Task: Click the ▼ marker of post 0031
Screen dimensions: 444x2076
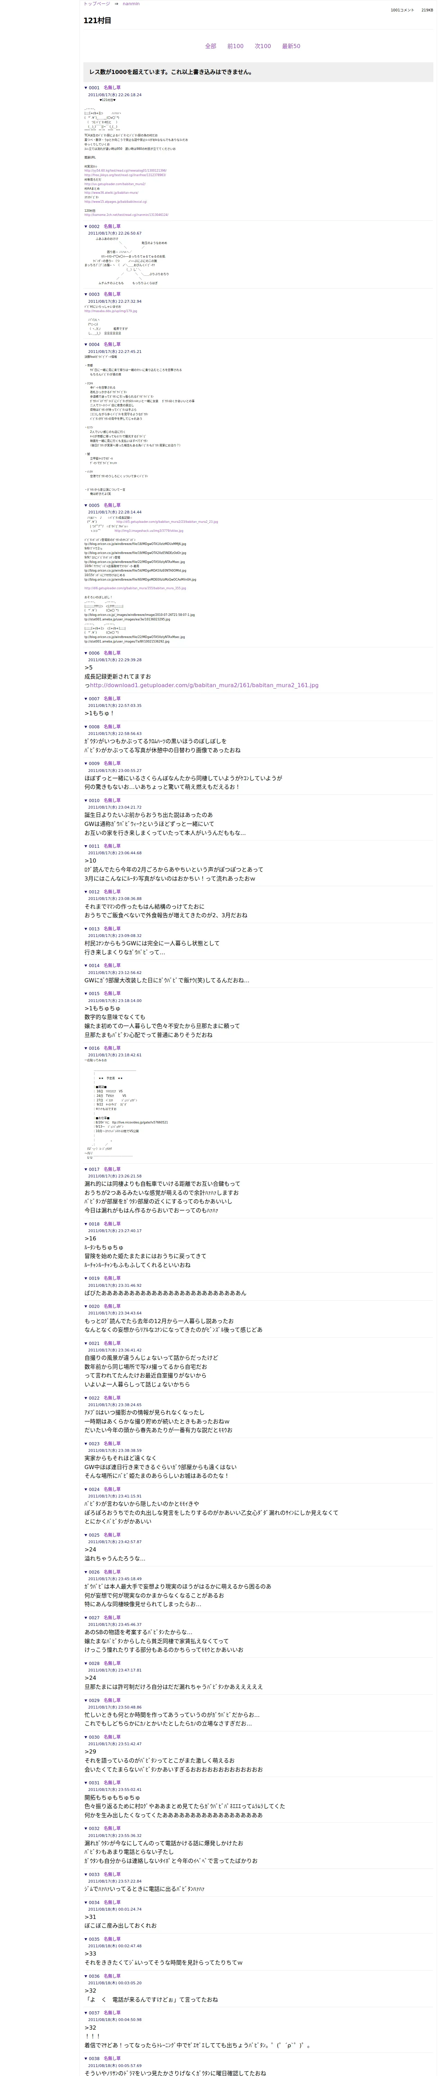Action: (86, 1783)
